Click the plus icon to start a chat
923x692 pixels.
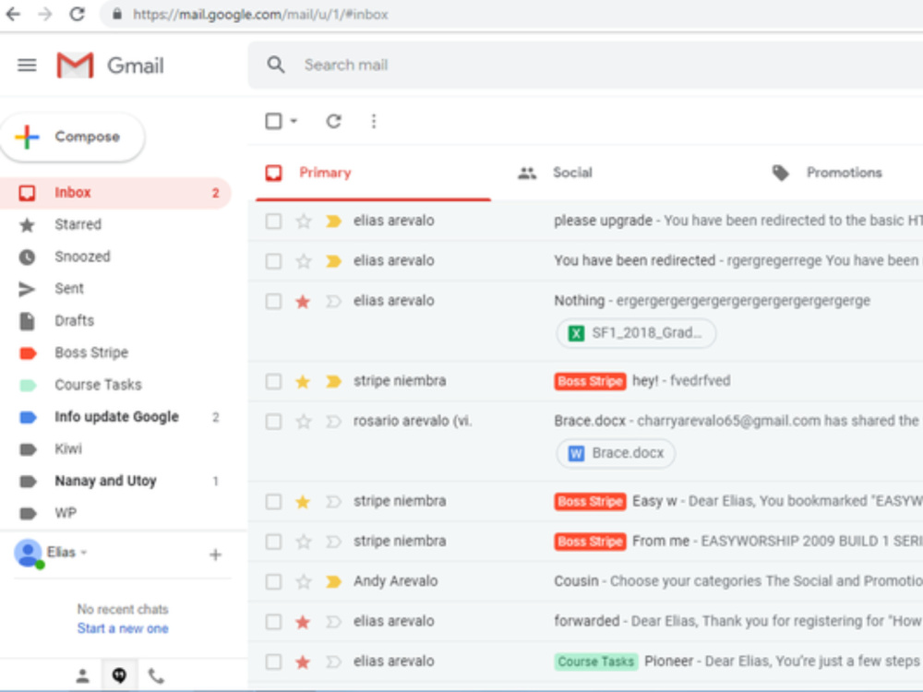pyautogui.click(x=215, y=555)
